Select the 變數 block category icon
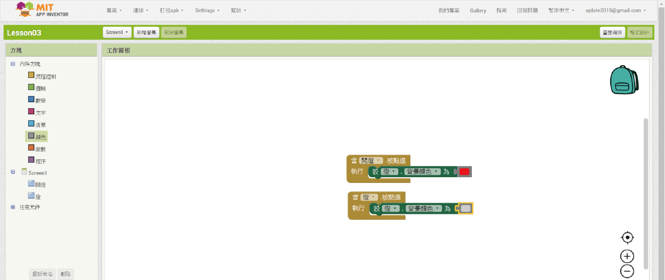This screenshot has width=665, height=280. tap(31, 148)
